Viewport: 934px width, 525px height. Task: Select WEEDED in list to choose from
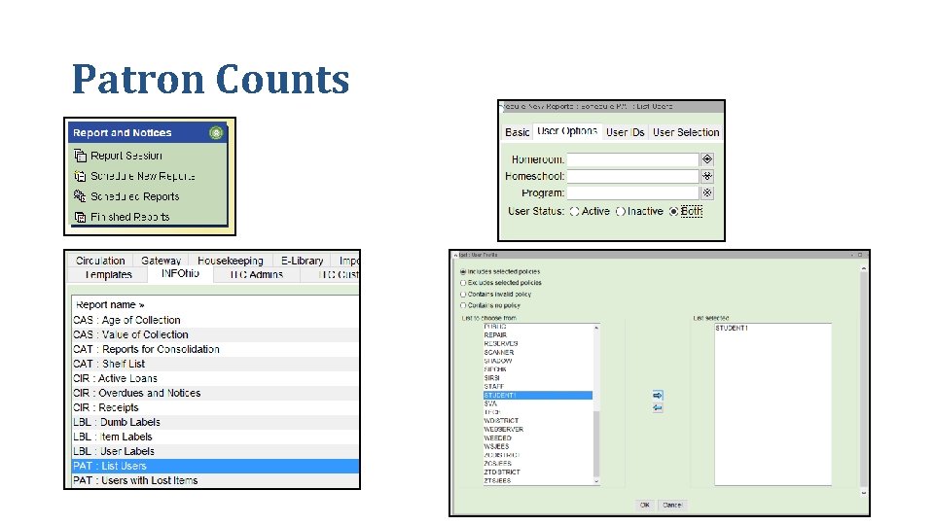[x=497, y=438]
